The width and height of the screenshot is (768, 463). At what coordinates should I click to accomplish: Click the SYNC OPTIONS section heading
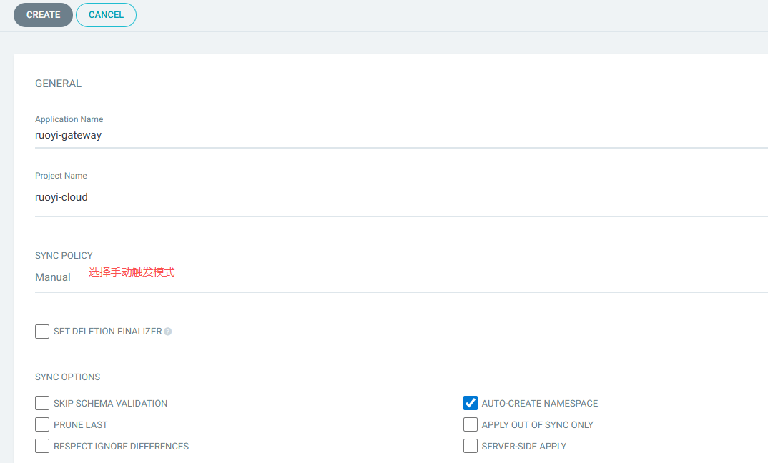pyautogui.click(x=67, y=377)
